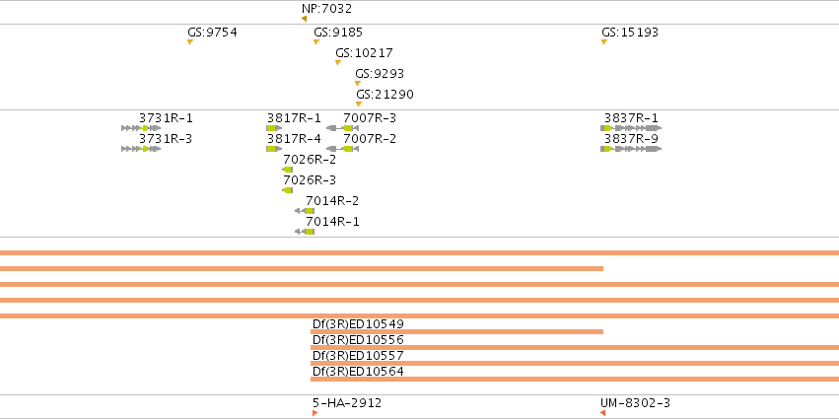The height and width of the screenshot is (419, 839).
Task: Click the 5-HA-2912 text label
Action: point(347,403)
